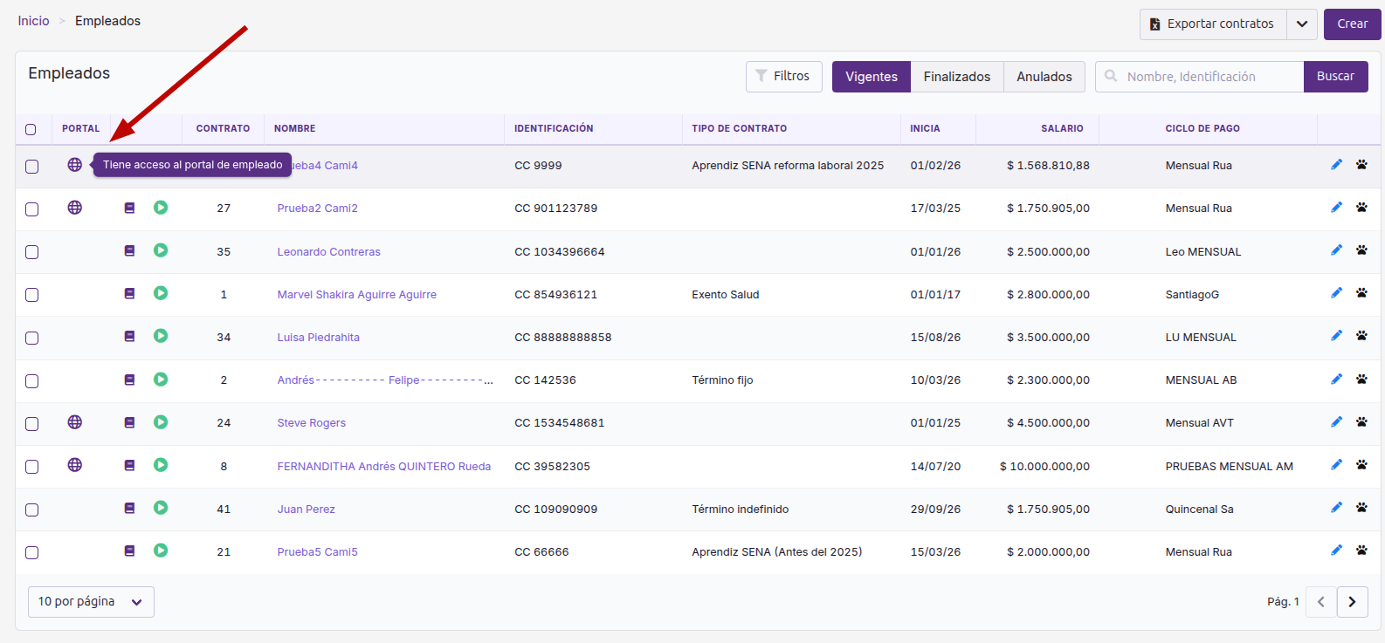Screen dimensions: 1385x643
Task: Click the book icon in Leonardo Contreras row
Action: 129,251
